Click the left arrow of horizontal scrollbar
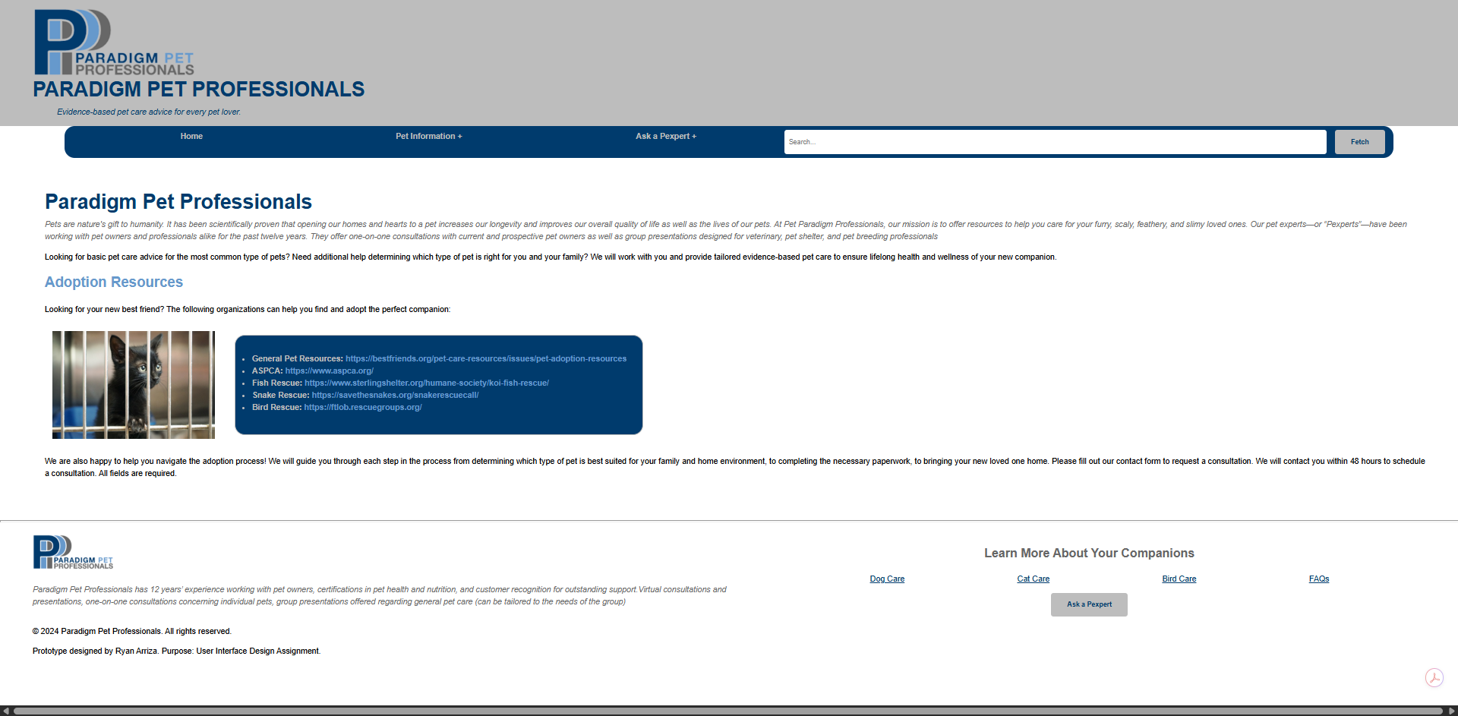Viewport: 1458px width, 716px height. tap(6, 711)
